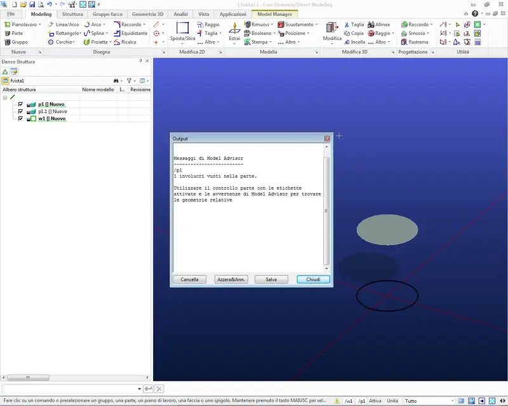This screenshot has height=406, width=508.
Task: Close the Output dialog with X
Action: point(327,138)
